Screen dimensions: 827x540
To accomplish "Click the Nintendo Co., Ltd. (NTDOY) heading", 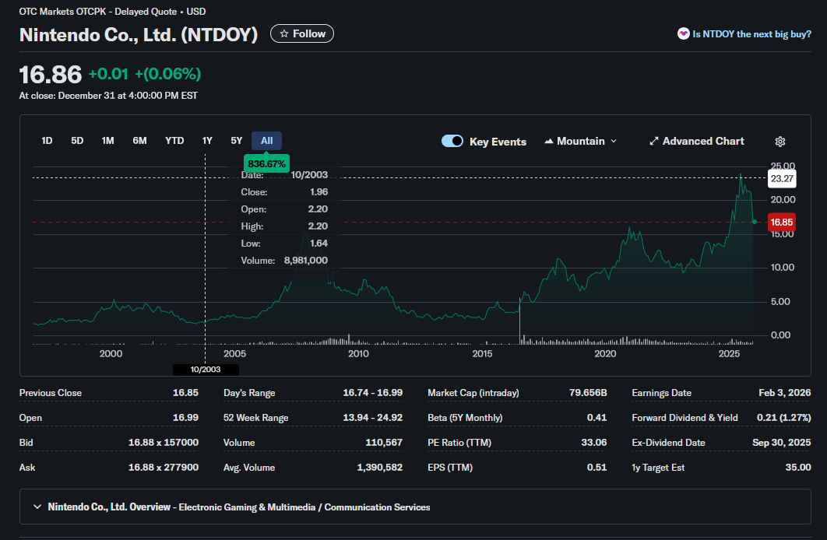I will tap(139, 35).
